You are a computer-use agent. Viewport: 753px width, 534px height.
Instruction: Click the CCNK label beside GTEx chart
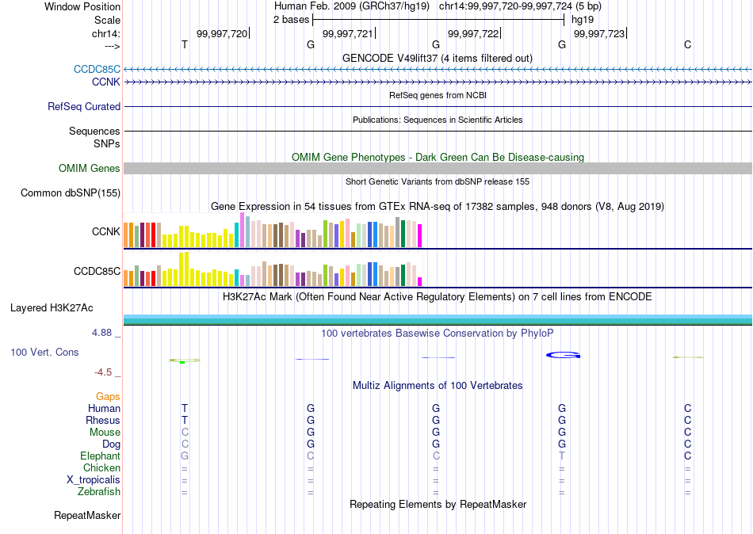click(105, 231)
